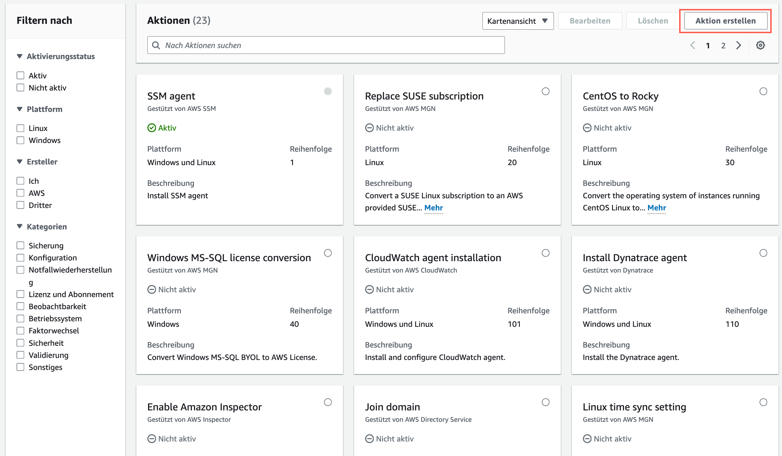Viewport: 782px width, 456px height.
Task: Click the Aktion erstellen button
Action: point(725,21)
